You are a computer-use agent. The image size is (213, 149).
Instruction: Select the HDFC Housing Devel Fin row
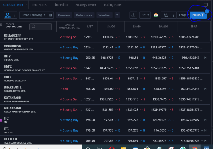click(105, 79)
